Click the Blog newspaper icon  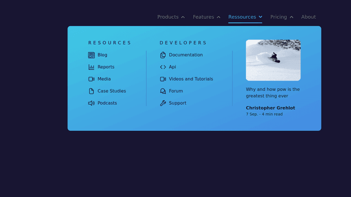(91, 55)
